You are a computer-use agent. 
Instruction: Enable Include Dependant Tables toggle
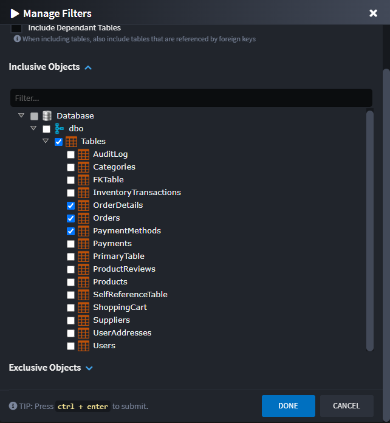[16, 28]
